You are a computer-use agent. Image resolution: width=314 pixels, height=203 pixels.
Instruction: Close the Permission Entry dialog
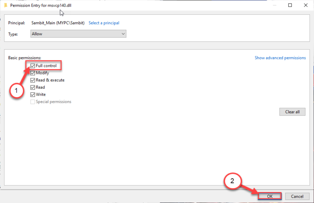click(305, 5)
